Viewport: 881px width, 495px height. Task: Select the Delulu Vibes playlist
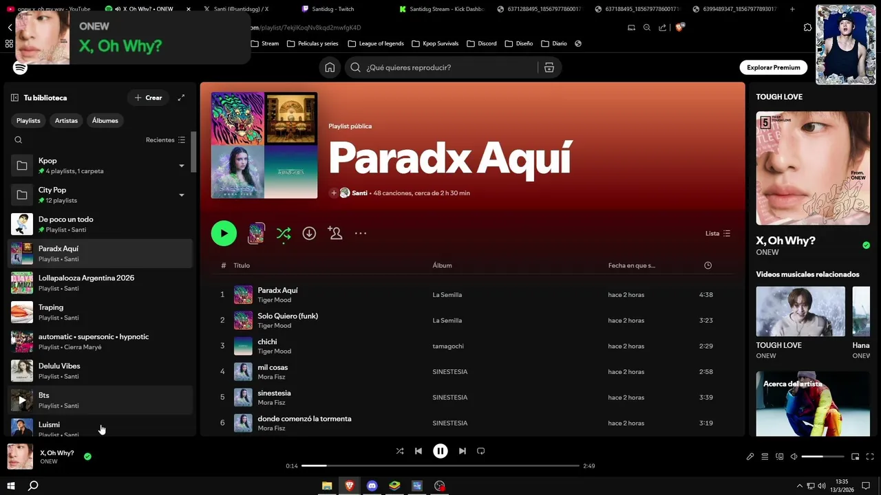(100, 371)
